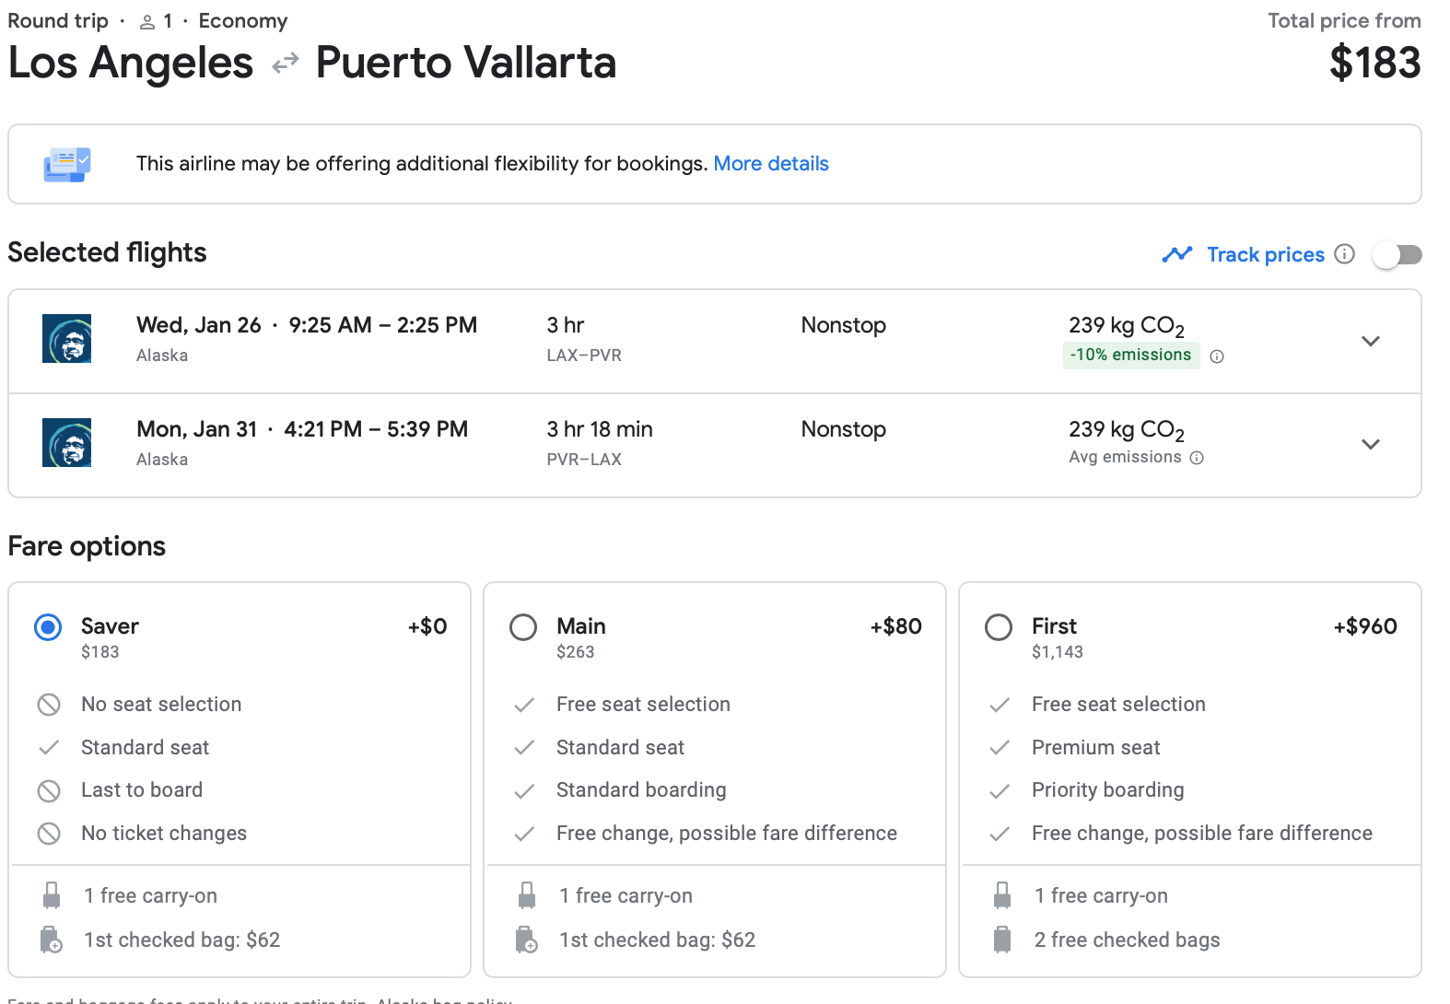Click the Main fare $263 price
The height and width of the screenshot is (1004, 1450).
pyautogui.click(x=575, y=652)
